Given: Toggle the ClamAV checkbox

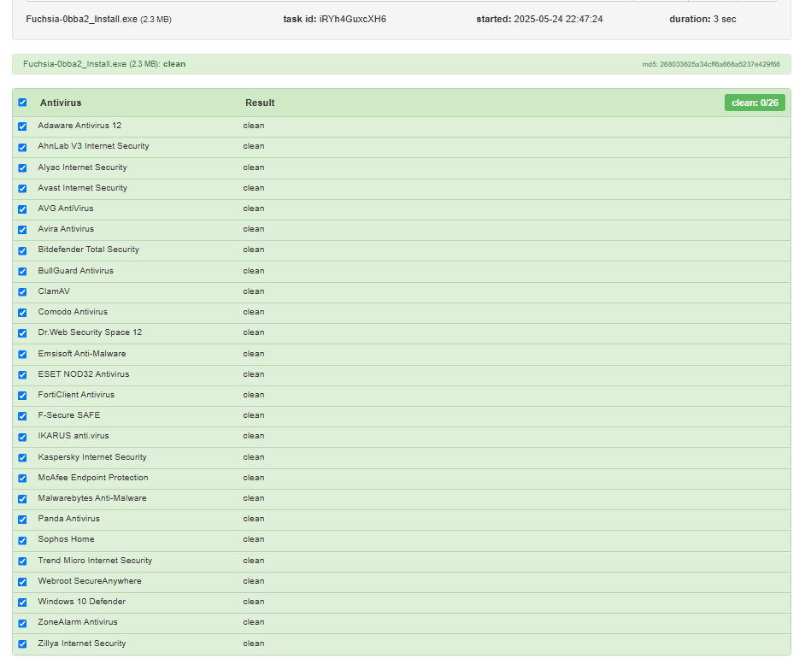Looking at the screenshot, I should tap(22, 292).
